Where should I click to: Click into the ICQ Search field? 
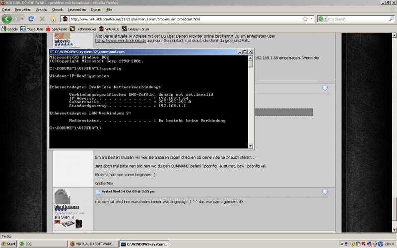pyautogui.click(x=357, y=19)
